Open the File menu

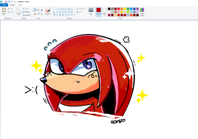click(x=4, y=5)
